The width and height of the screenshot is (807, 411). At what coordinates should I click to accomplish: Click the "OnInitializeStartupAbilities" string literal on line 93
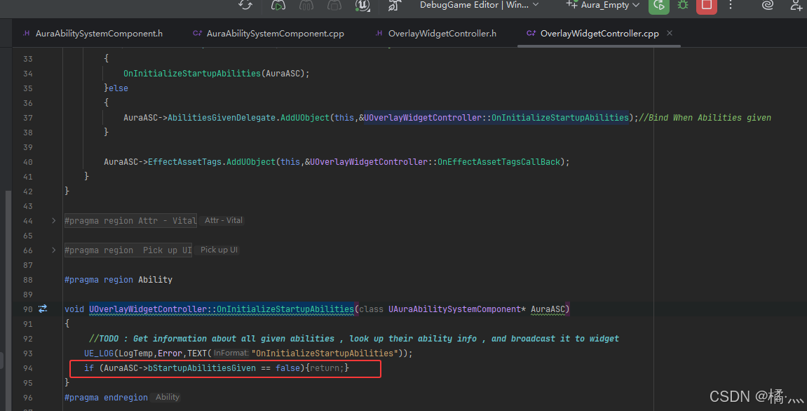[325, 353]
